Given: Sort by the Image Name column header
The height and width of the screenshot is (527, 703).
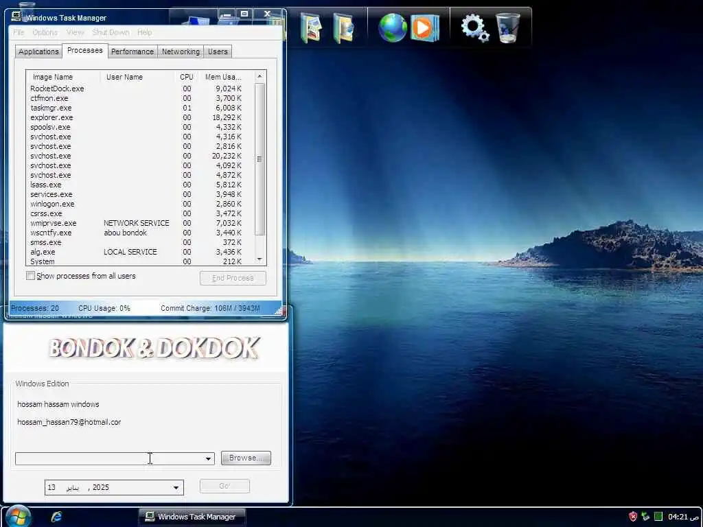Looking at the screenshot, I should pyautogui.click(x=63, y=77).
